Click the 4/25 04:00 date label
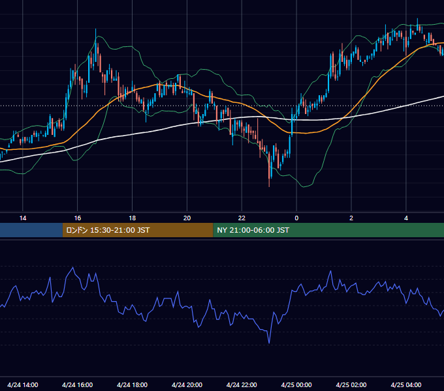 [x=406, y=384]
